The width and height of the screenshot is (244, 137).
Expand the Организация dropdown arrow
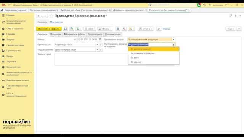pos(97,45)
